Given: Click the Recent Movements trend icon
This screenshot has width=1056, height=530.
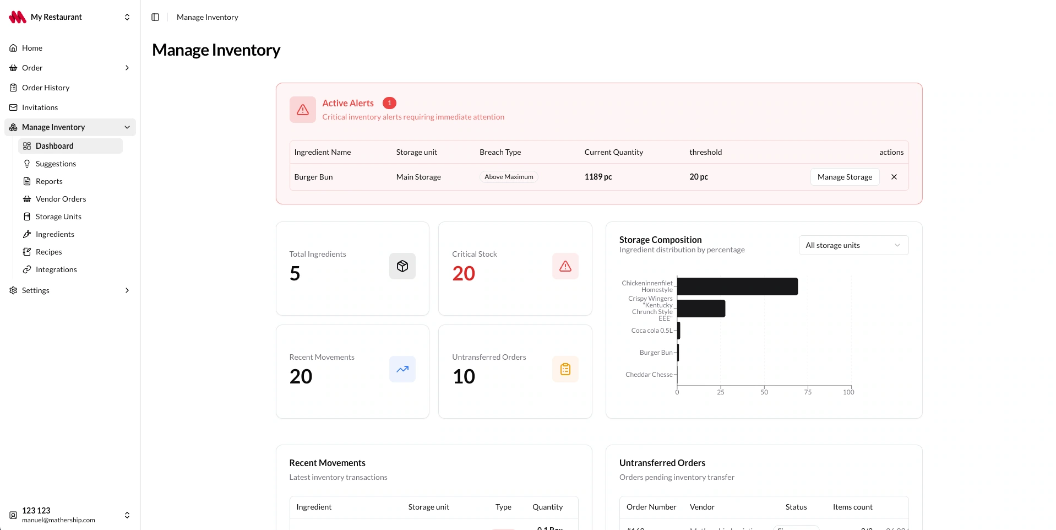Looking at the screenshot, I should point(402,369).
